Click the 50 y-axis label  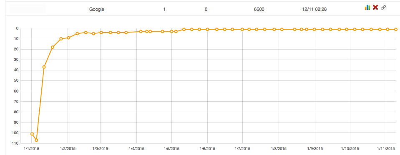pos(17,80)
